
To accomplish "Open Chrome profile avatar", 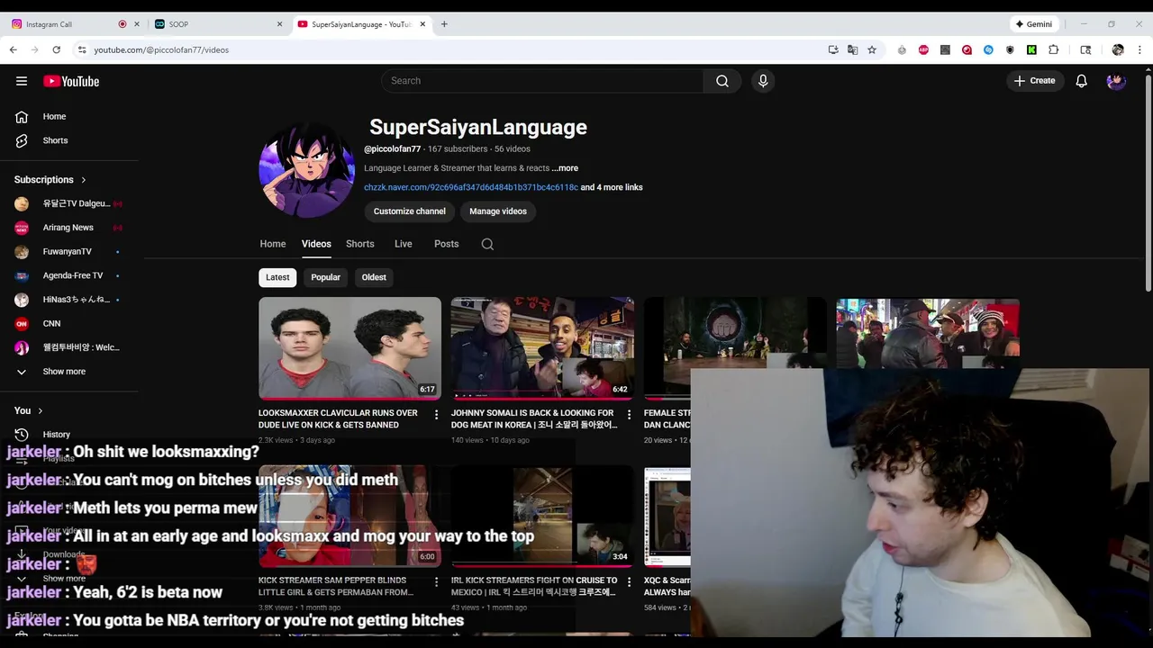I will tap(1118, 49).
